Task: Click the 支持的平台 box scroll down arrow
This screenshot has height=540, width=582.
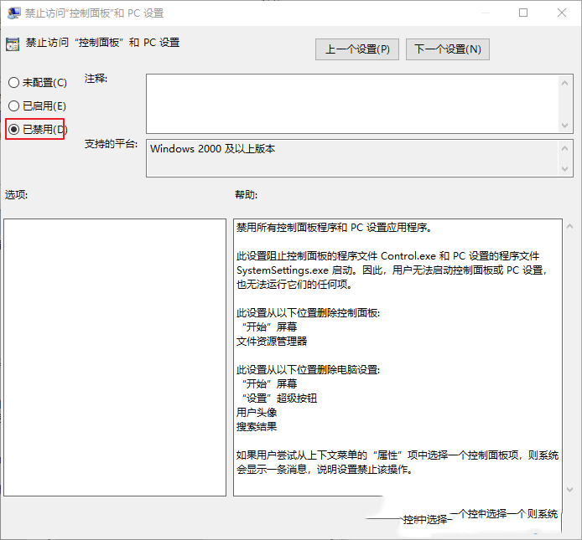Action: point(565,169)
